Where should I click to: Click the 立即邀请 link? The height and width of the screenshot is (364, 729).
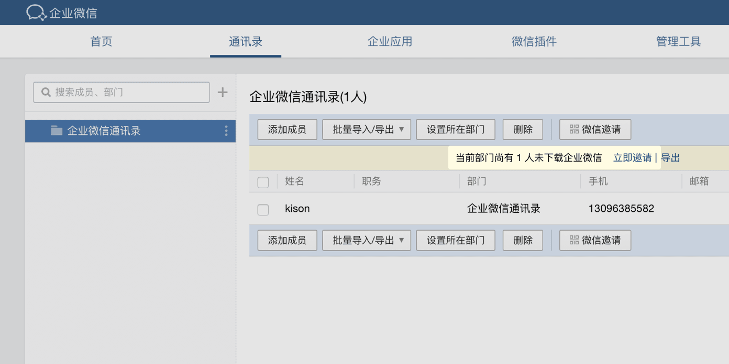coord(633,157)
